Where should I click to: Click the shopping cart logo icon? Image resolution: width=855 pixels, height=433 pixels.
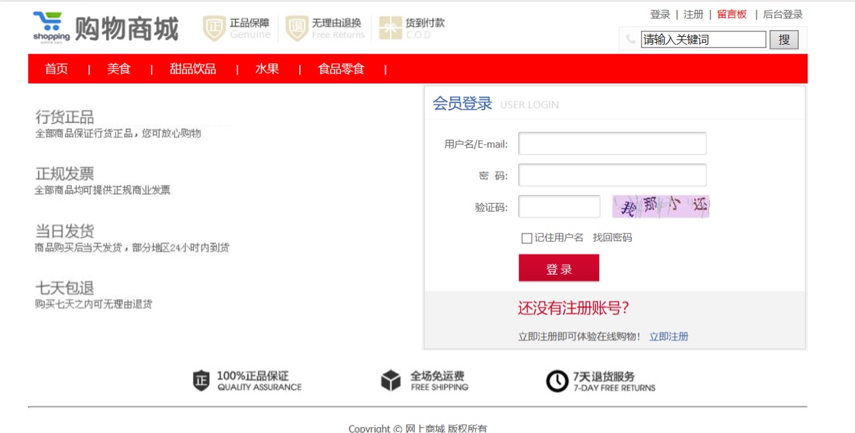coord(51,27)
